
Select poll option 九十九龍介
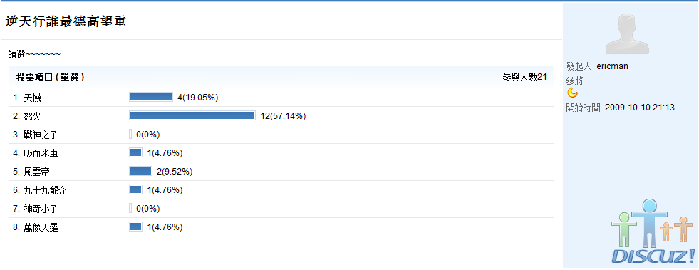pos(40,190)
